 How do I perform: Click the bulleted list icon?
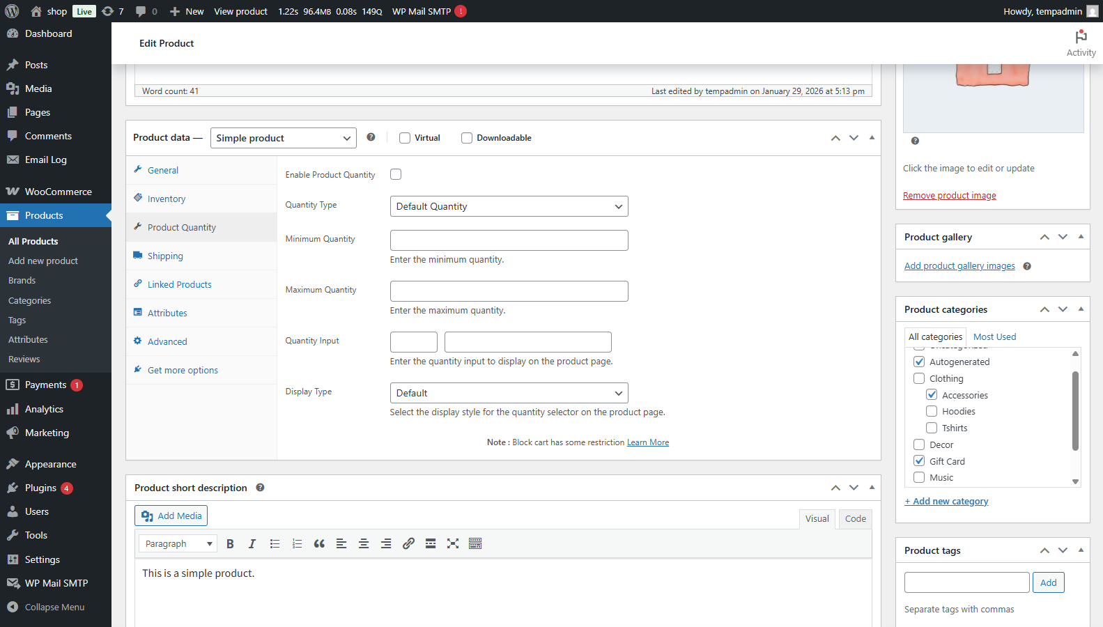coord(275,544)
